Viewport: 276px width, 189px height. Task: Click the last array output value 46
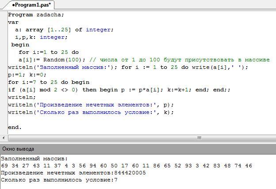point(249,166)
